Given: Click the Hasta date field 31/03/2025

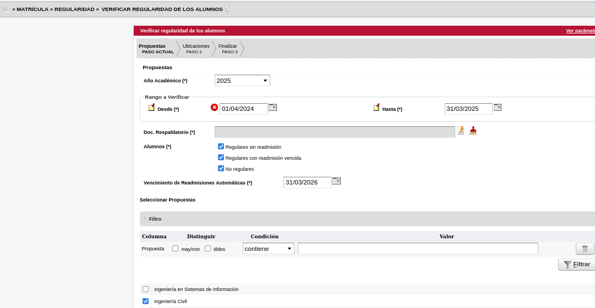Looking at the screenshot, I should click(x=468, y=109).
